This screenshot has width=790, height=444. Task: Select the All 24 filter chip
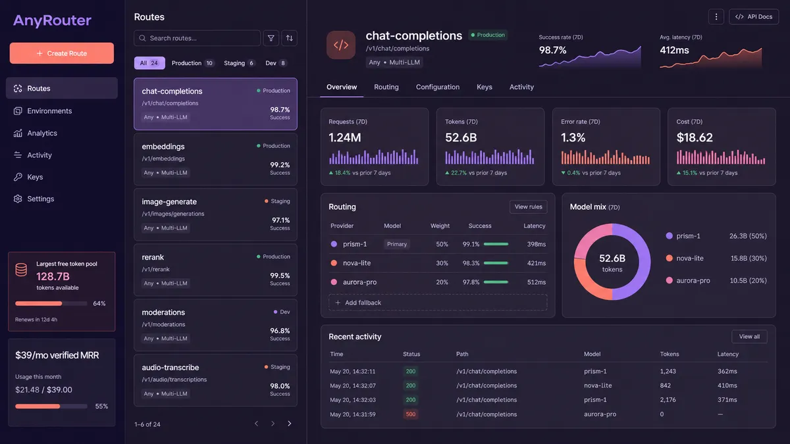149,63
